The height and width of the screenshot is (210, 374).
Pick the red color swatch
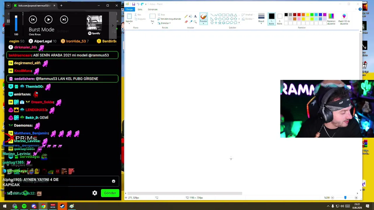[299, 15]
